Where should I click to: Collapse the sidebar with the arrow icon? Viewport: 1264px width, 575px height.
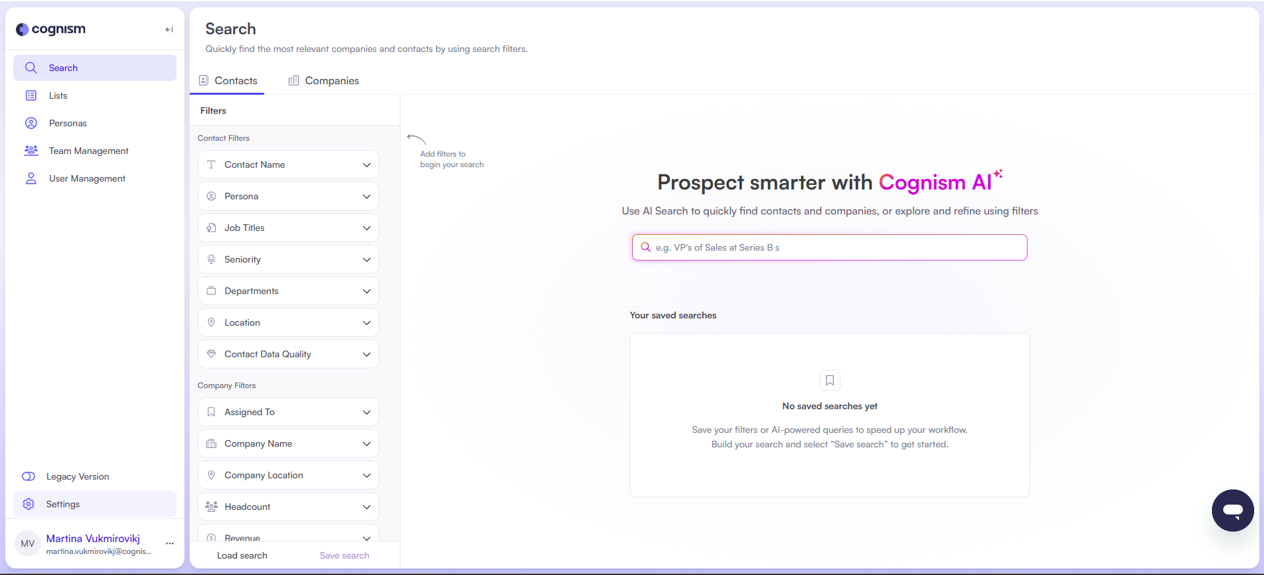(169, 30)
